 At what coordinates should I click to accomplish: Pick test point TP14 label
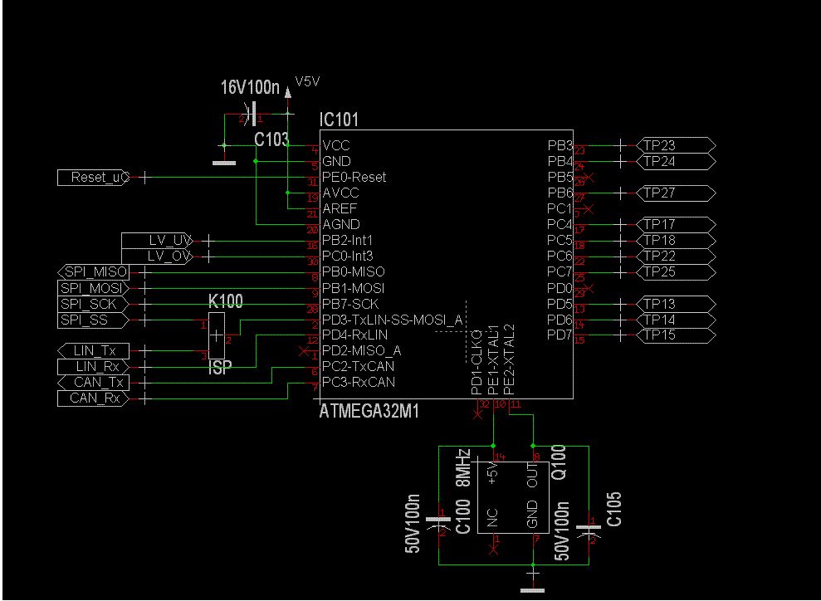pos(676,320)
